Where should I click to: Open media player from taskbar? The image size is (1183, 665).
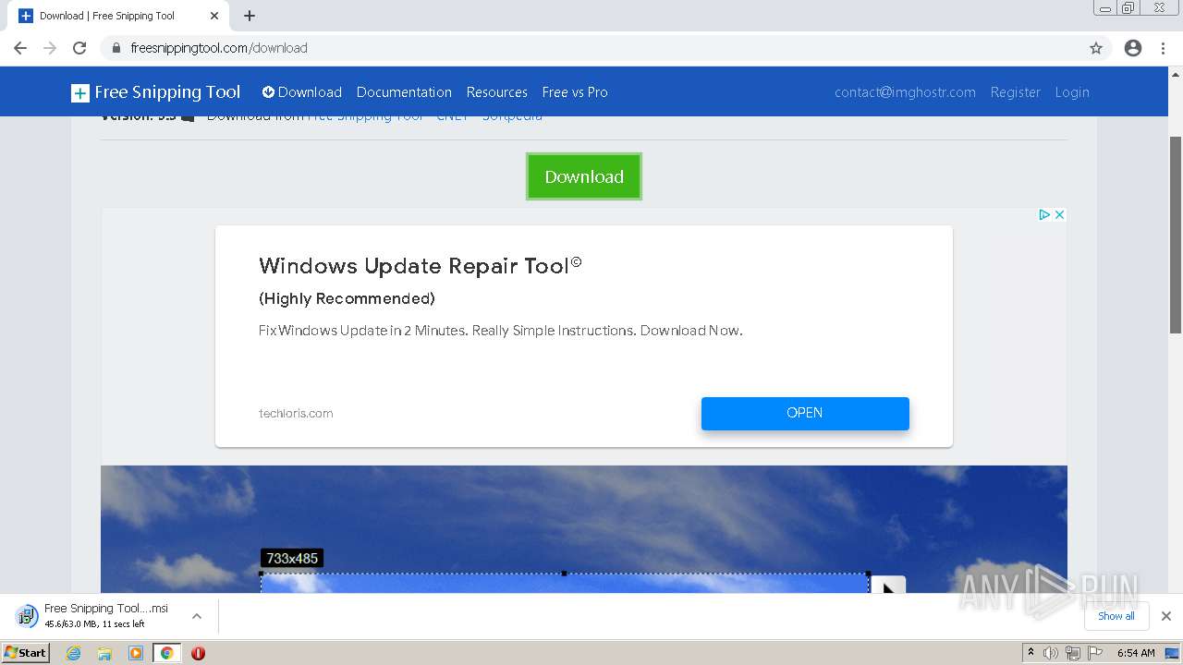point(136,653)
